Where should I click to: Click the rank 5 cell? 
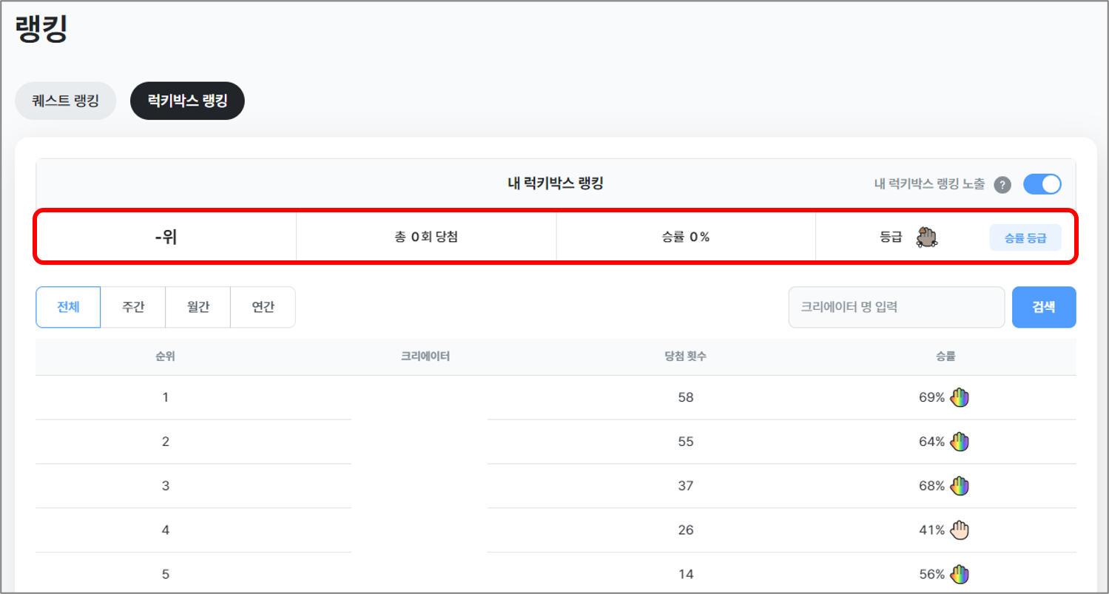coord(166,574)
